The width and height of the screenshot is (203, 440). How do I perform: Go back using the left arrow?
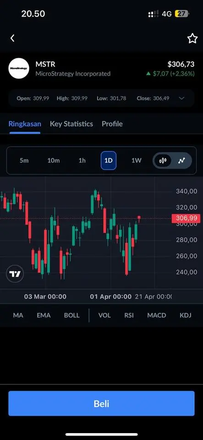pos(12,38)
